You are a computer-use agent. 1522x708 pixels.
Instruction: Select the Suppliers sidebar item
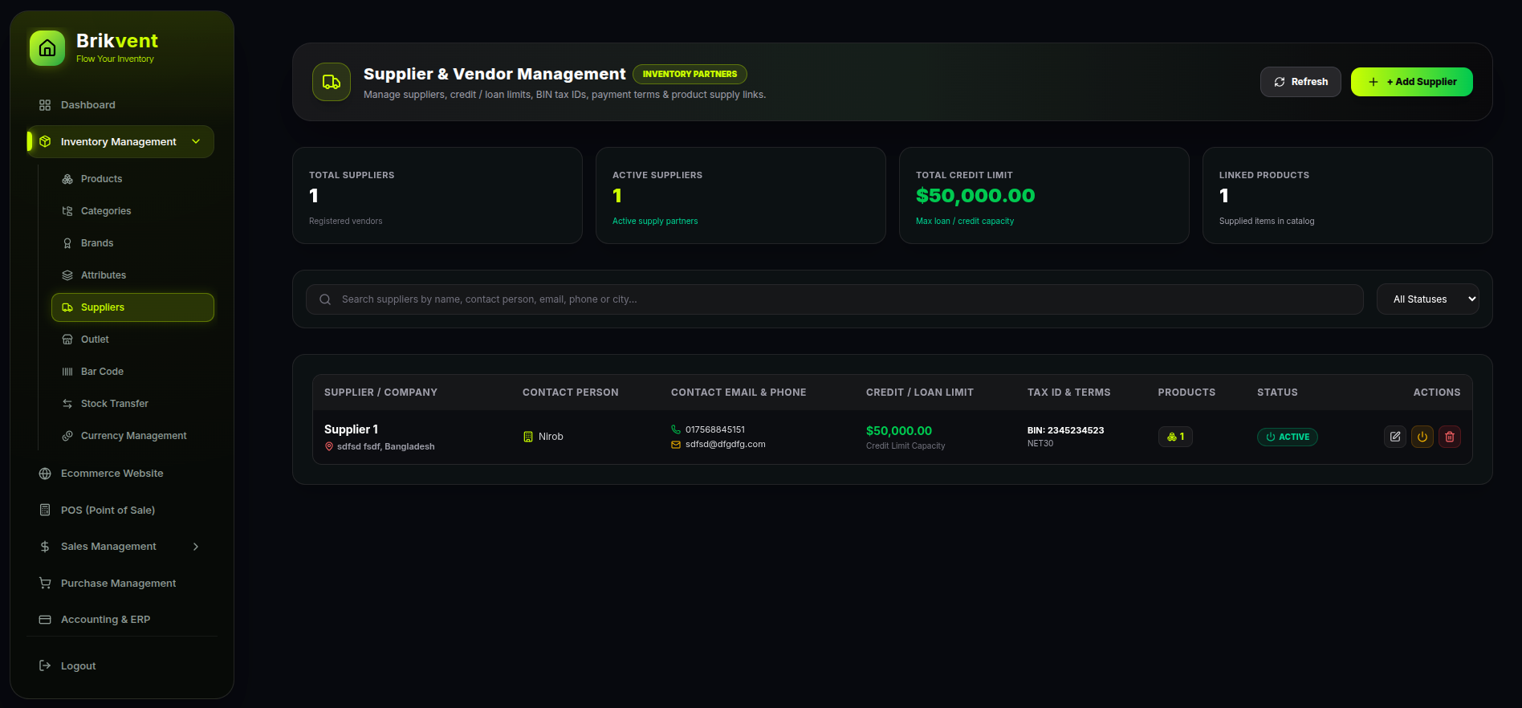[x=133, y=307]
